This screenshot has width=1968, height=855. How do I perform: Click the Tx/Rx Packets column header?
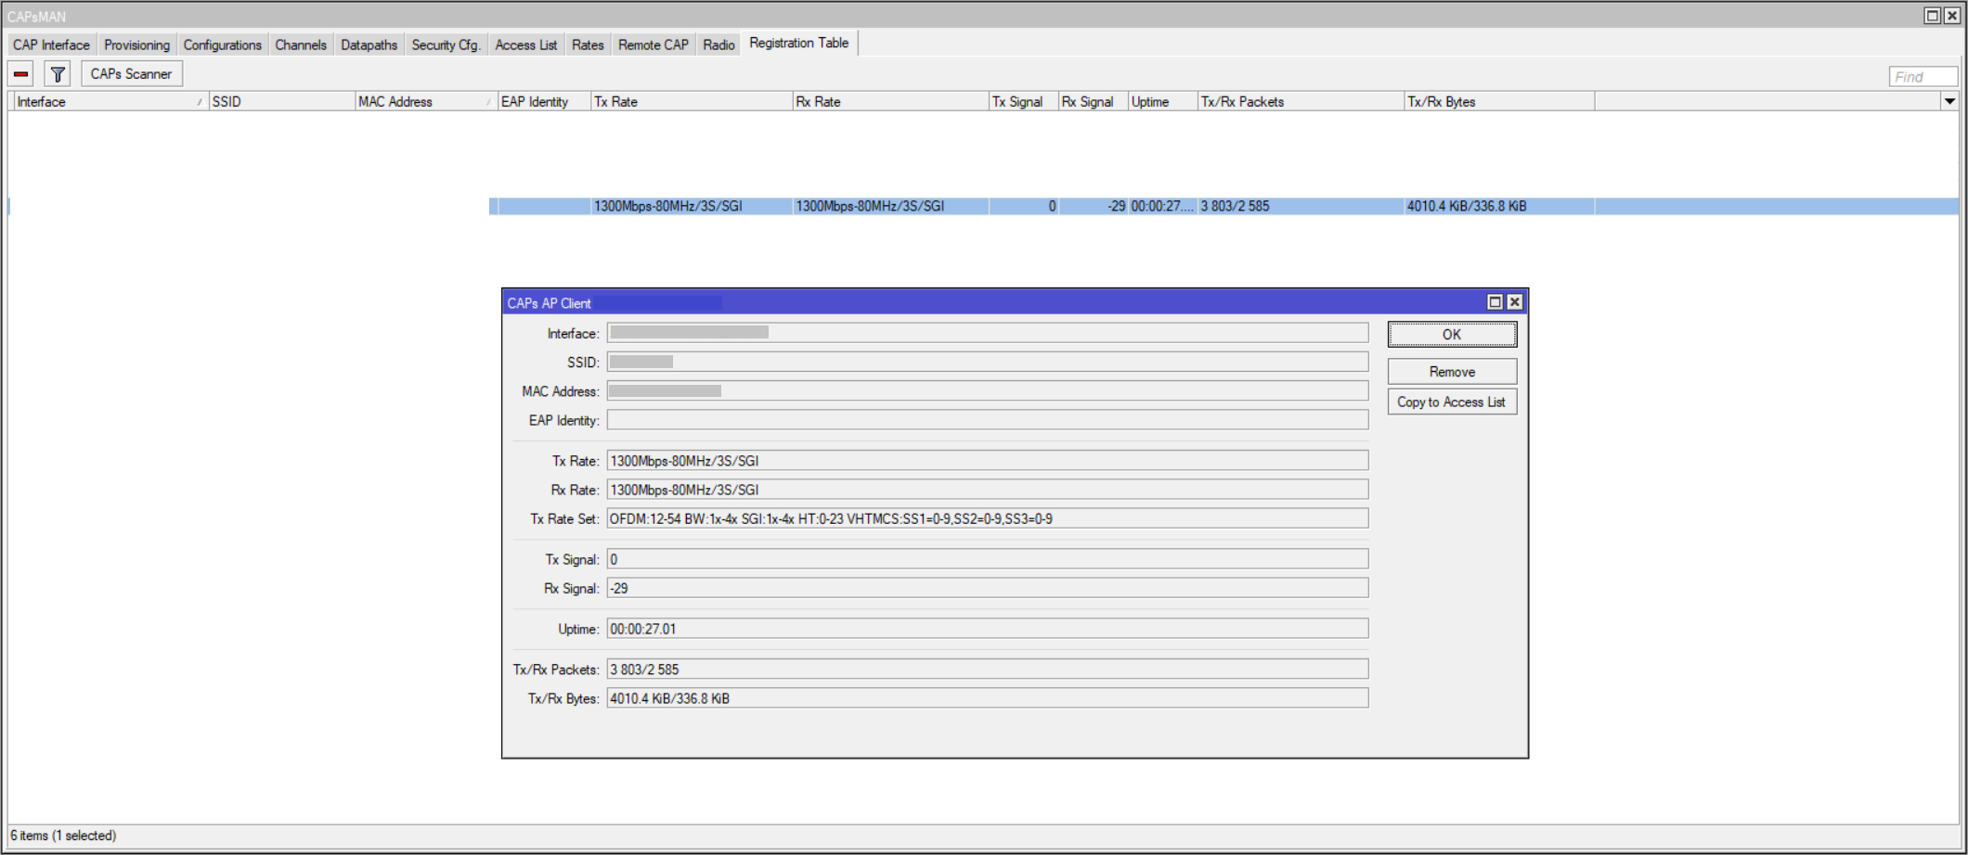tap(1301, 102)
